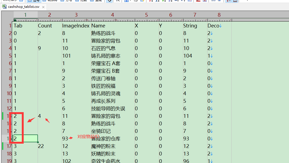The image size is (289, 163).
Task: Toggle the 分号 semicolon delimiter button
Action: tap(66, 1)
